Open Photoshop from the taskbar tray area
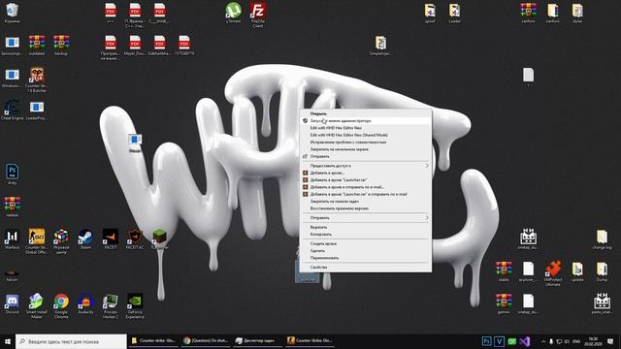Image resolution: width=621 pixels, height=349 pixels. click(x=487, y=341)
